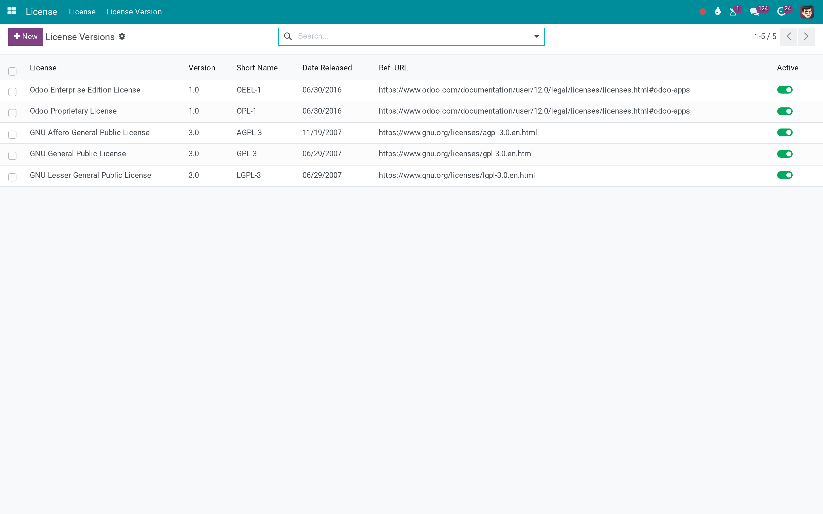This screenshot has height=514, width=823.
Task: Click the LGPL-3 short name cell
Action: coord(249,175)
